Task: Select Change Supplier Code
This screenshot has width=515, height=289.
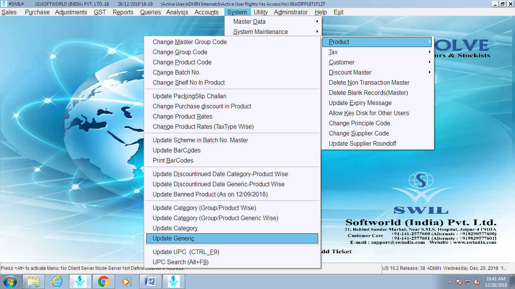Action: pos(377,133)
